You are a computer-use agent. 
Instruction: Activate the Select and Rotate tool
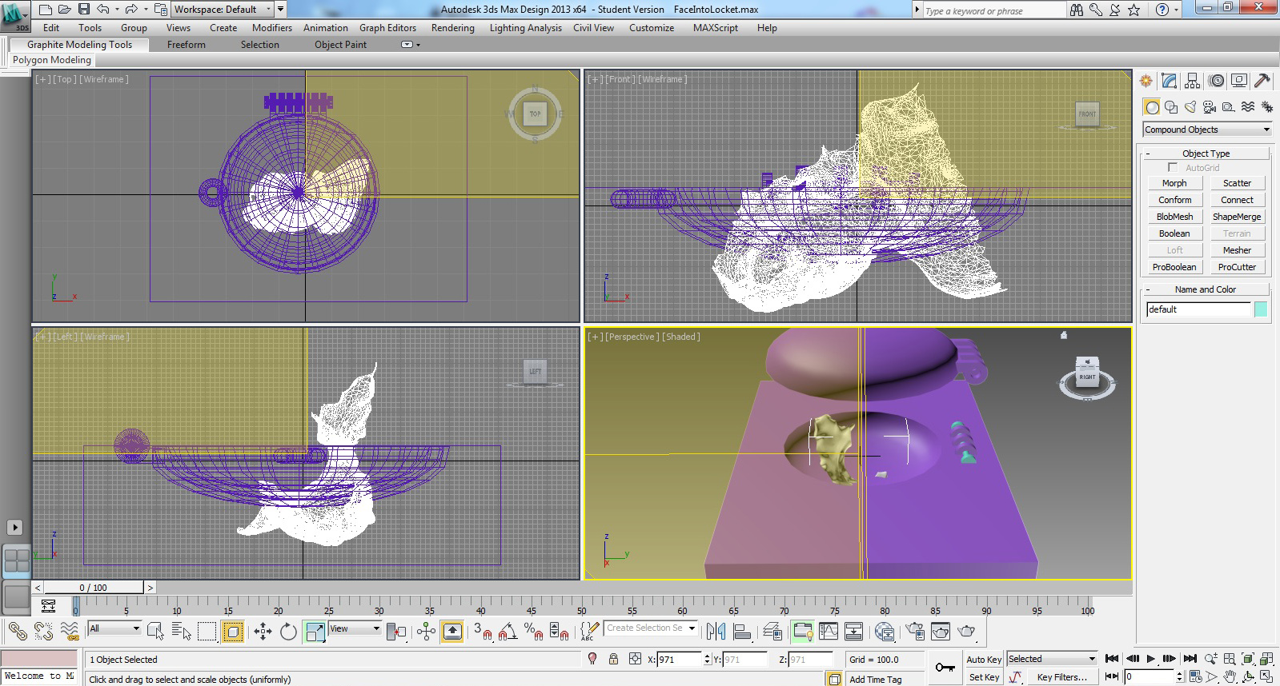[288, 632]
